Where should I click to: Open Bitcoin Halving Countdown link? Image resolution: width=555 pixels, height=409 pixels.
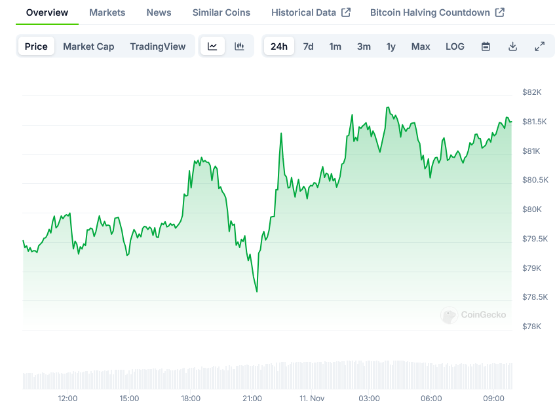[x=437, y=12]
